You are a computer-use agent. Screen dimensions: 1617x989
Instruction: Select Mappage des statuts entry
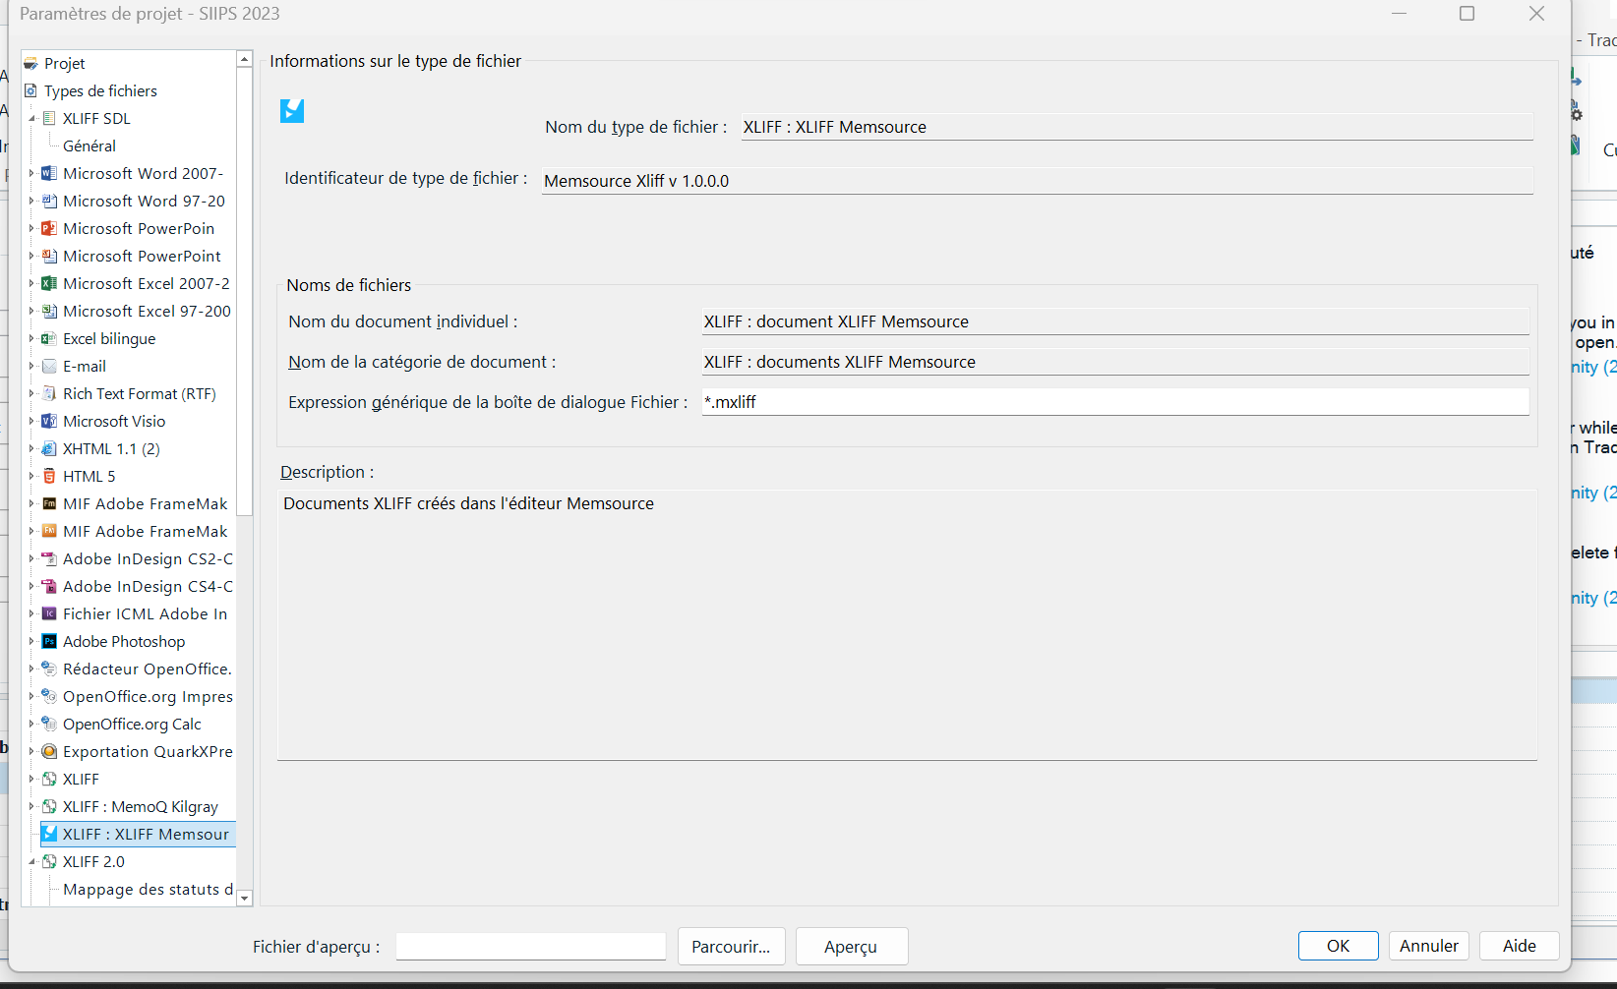click(x=148, y=889)
